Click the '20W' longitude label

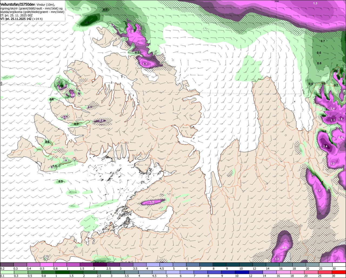(x=276, y=1)
